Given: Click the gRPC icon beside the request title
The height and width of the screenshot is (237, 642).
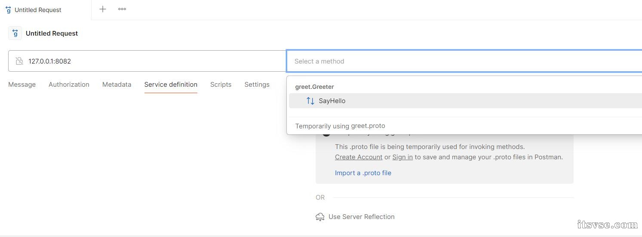Looking at the screenshot, I should tap(15, 33).
